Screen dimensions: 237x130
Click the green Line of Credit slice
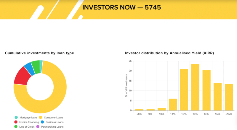[x=36, y=67]
